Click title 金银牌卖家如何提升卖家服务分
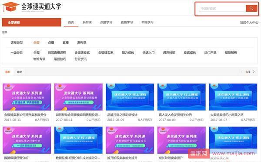The image size is (261, 162). 25,115
